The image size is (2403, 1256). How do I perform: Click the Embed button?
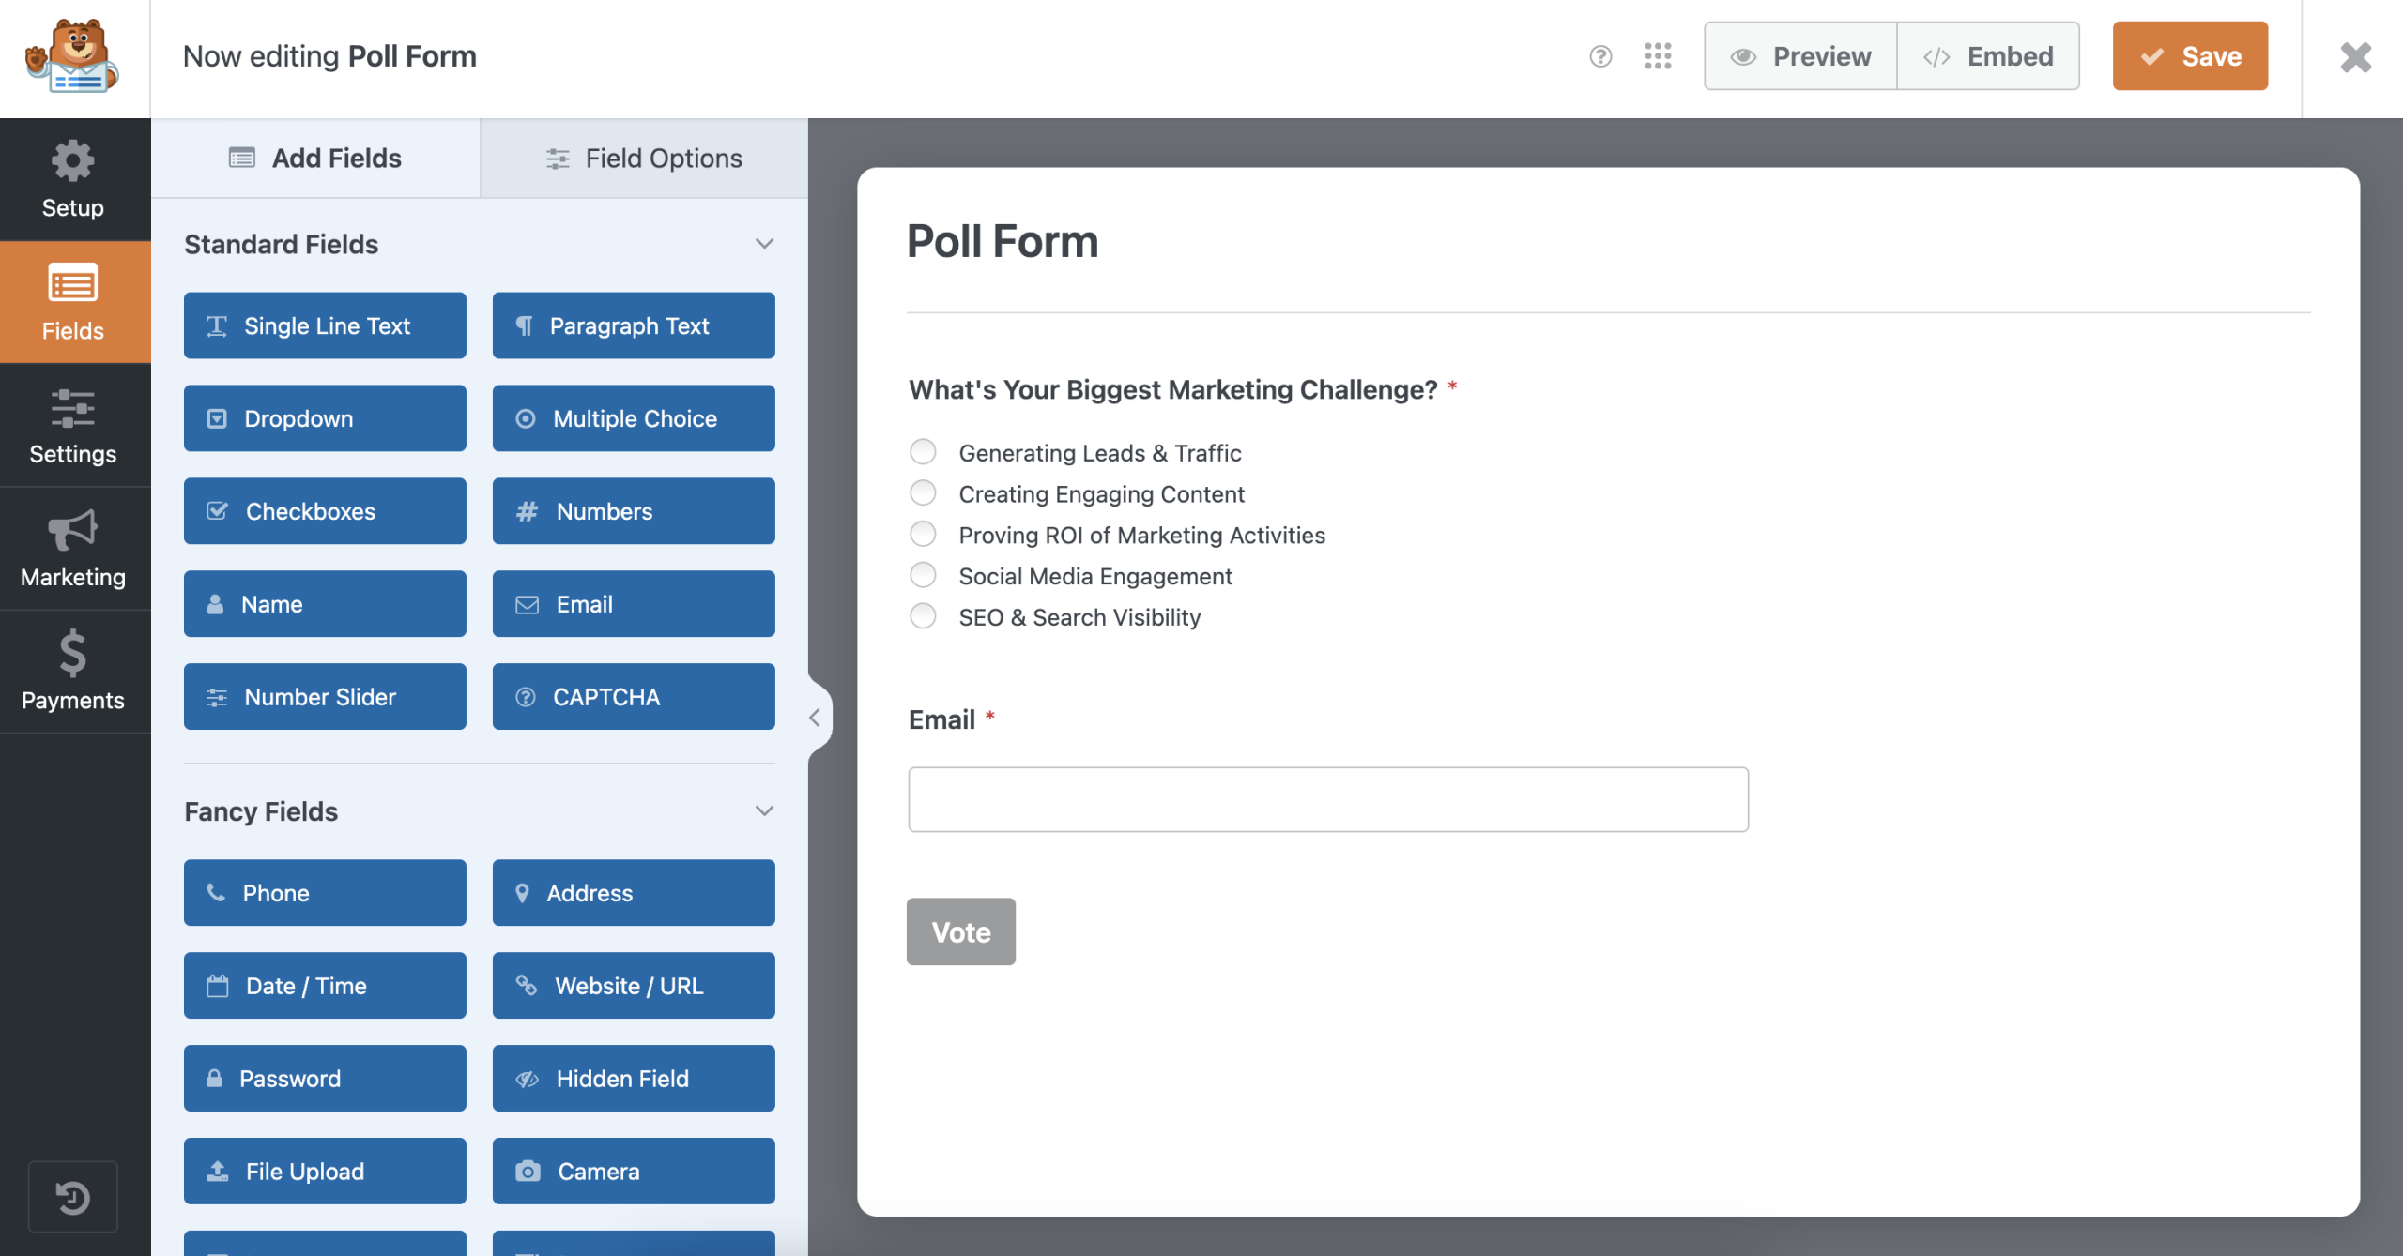point(1988,56)
